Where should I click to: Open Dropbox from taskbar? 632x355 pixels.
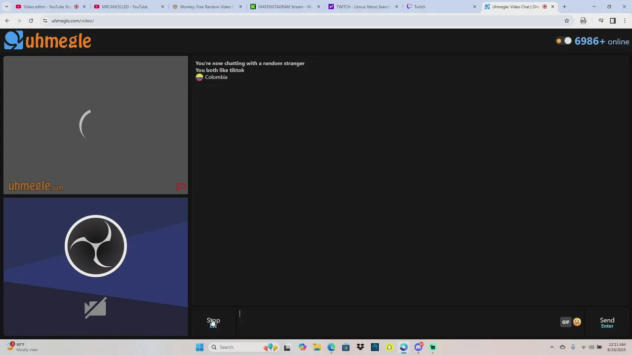coord(360,347)
